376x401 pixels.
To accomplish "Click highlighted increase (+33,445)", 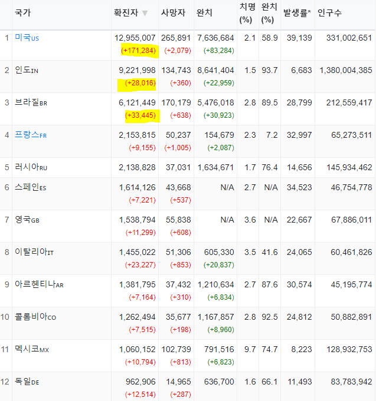I will 140,115.
